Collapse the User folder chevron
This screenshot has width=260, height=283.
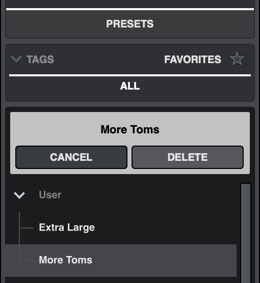point(19,195)
